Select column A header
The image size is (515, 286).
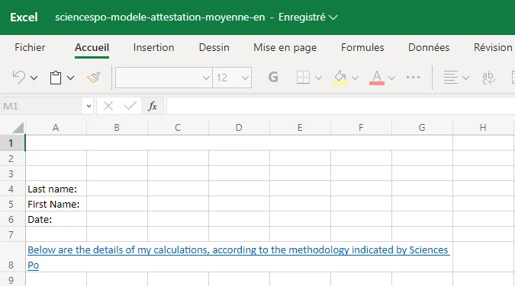[56, 128]
